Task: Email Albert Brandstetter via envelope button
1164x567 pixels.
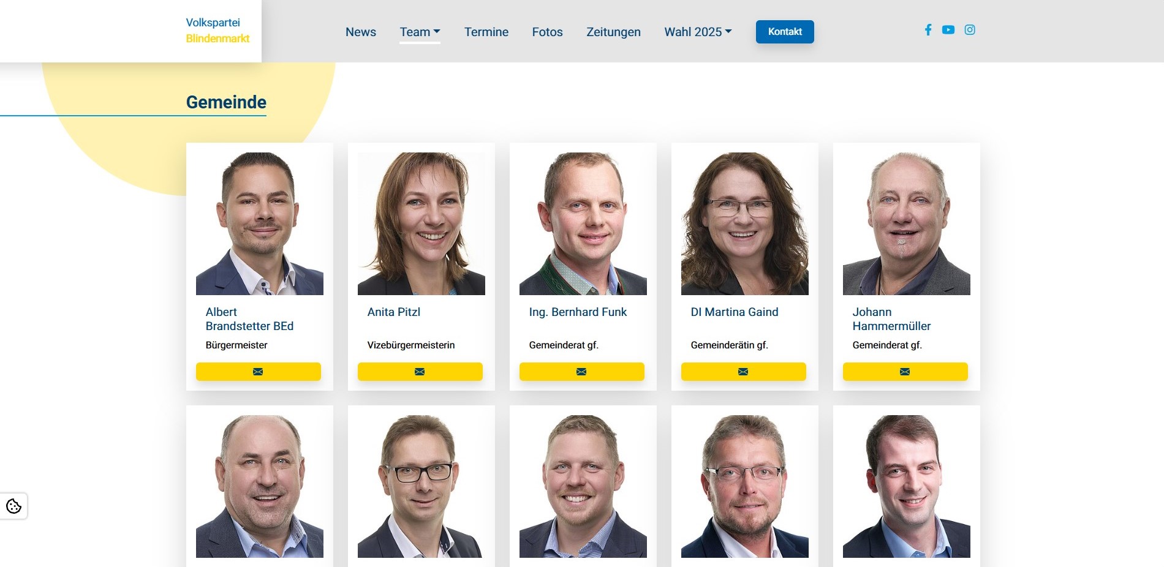Action: click(259, 372)
